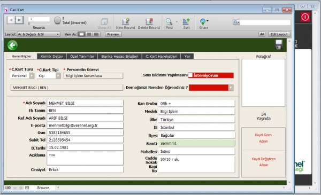Open Derneğimizi Nereden Öğrendiniz dropdown
Viewport: 321px width, 195px height.
coord(211,88)
